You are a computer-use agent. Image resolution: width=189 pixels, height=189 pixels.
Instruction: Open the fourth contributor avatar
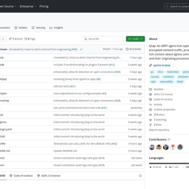coord(173,147)
